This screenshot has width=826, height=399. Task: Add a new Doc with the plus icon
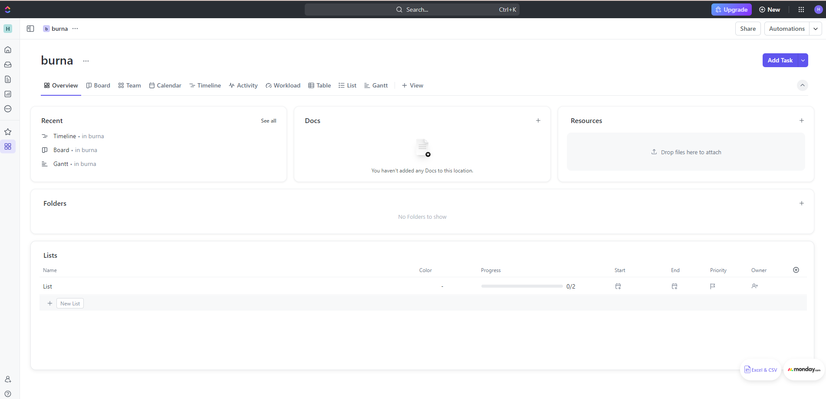[x=538, y=120]
